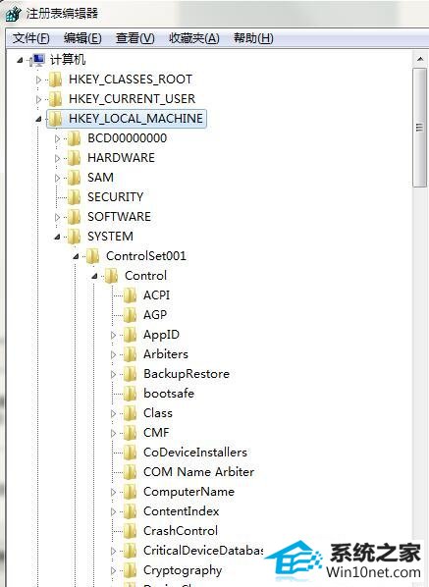Click the HKEY_LOCAL_MACHINE folder icon
Viewport: 429px width, 587px height.
click(x=55, y=119)
